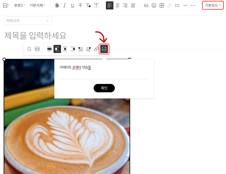This screenshot has width=226, height=174.
Task: Open the highlighted image edit option
Action: (x=104, y=49)
